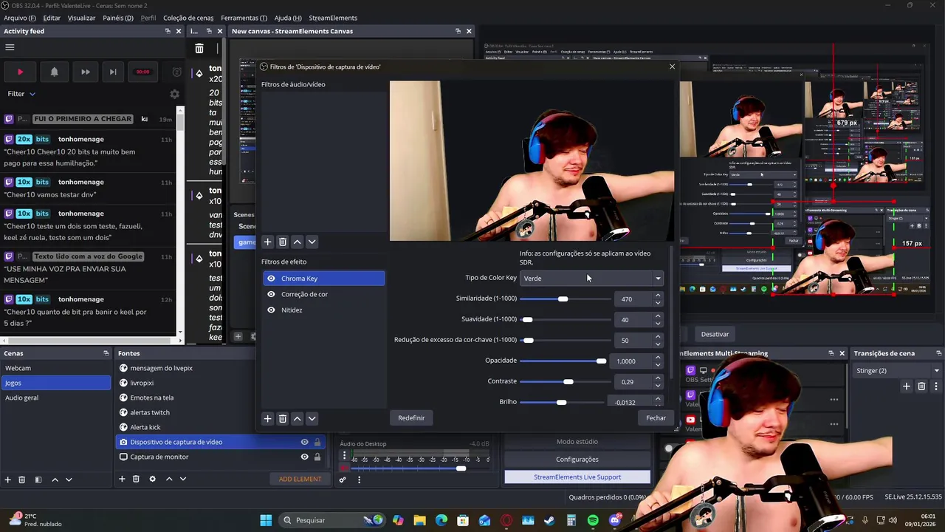Open Tipo de Color Key dropdown
The height and width of the screenshot is (532, 945).
click(x=592, y=279)
